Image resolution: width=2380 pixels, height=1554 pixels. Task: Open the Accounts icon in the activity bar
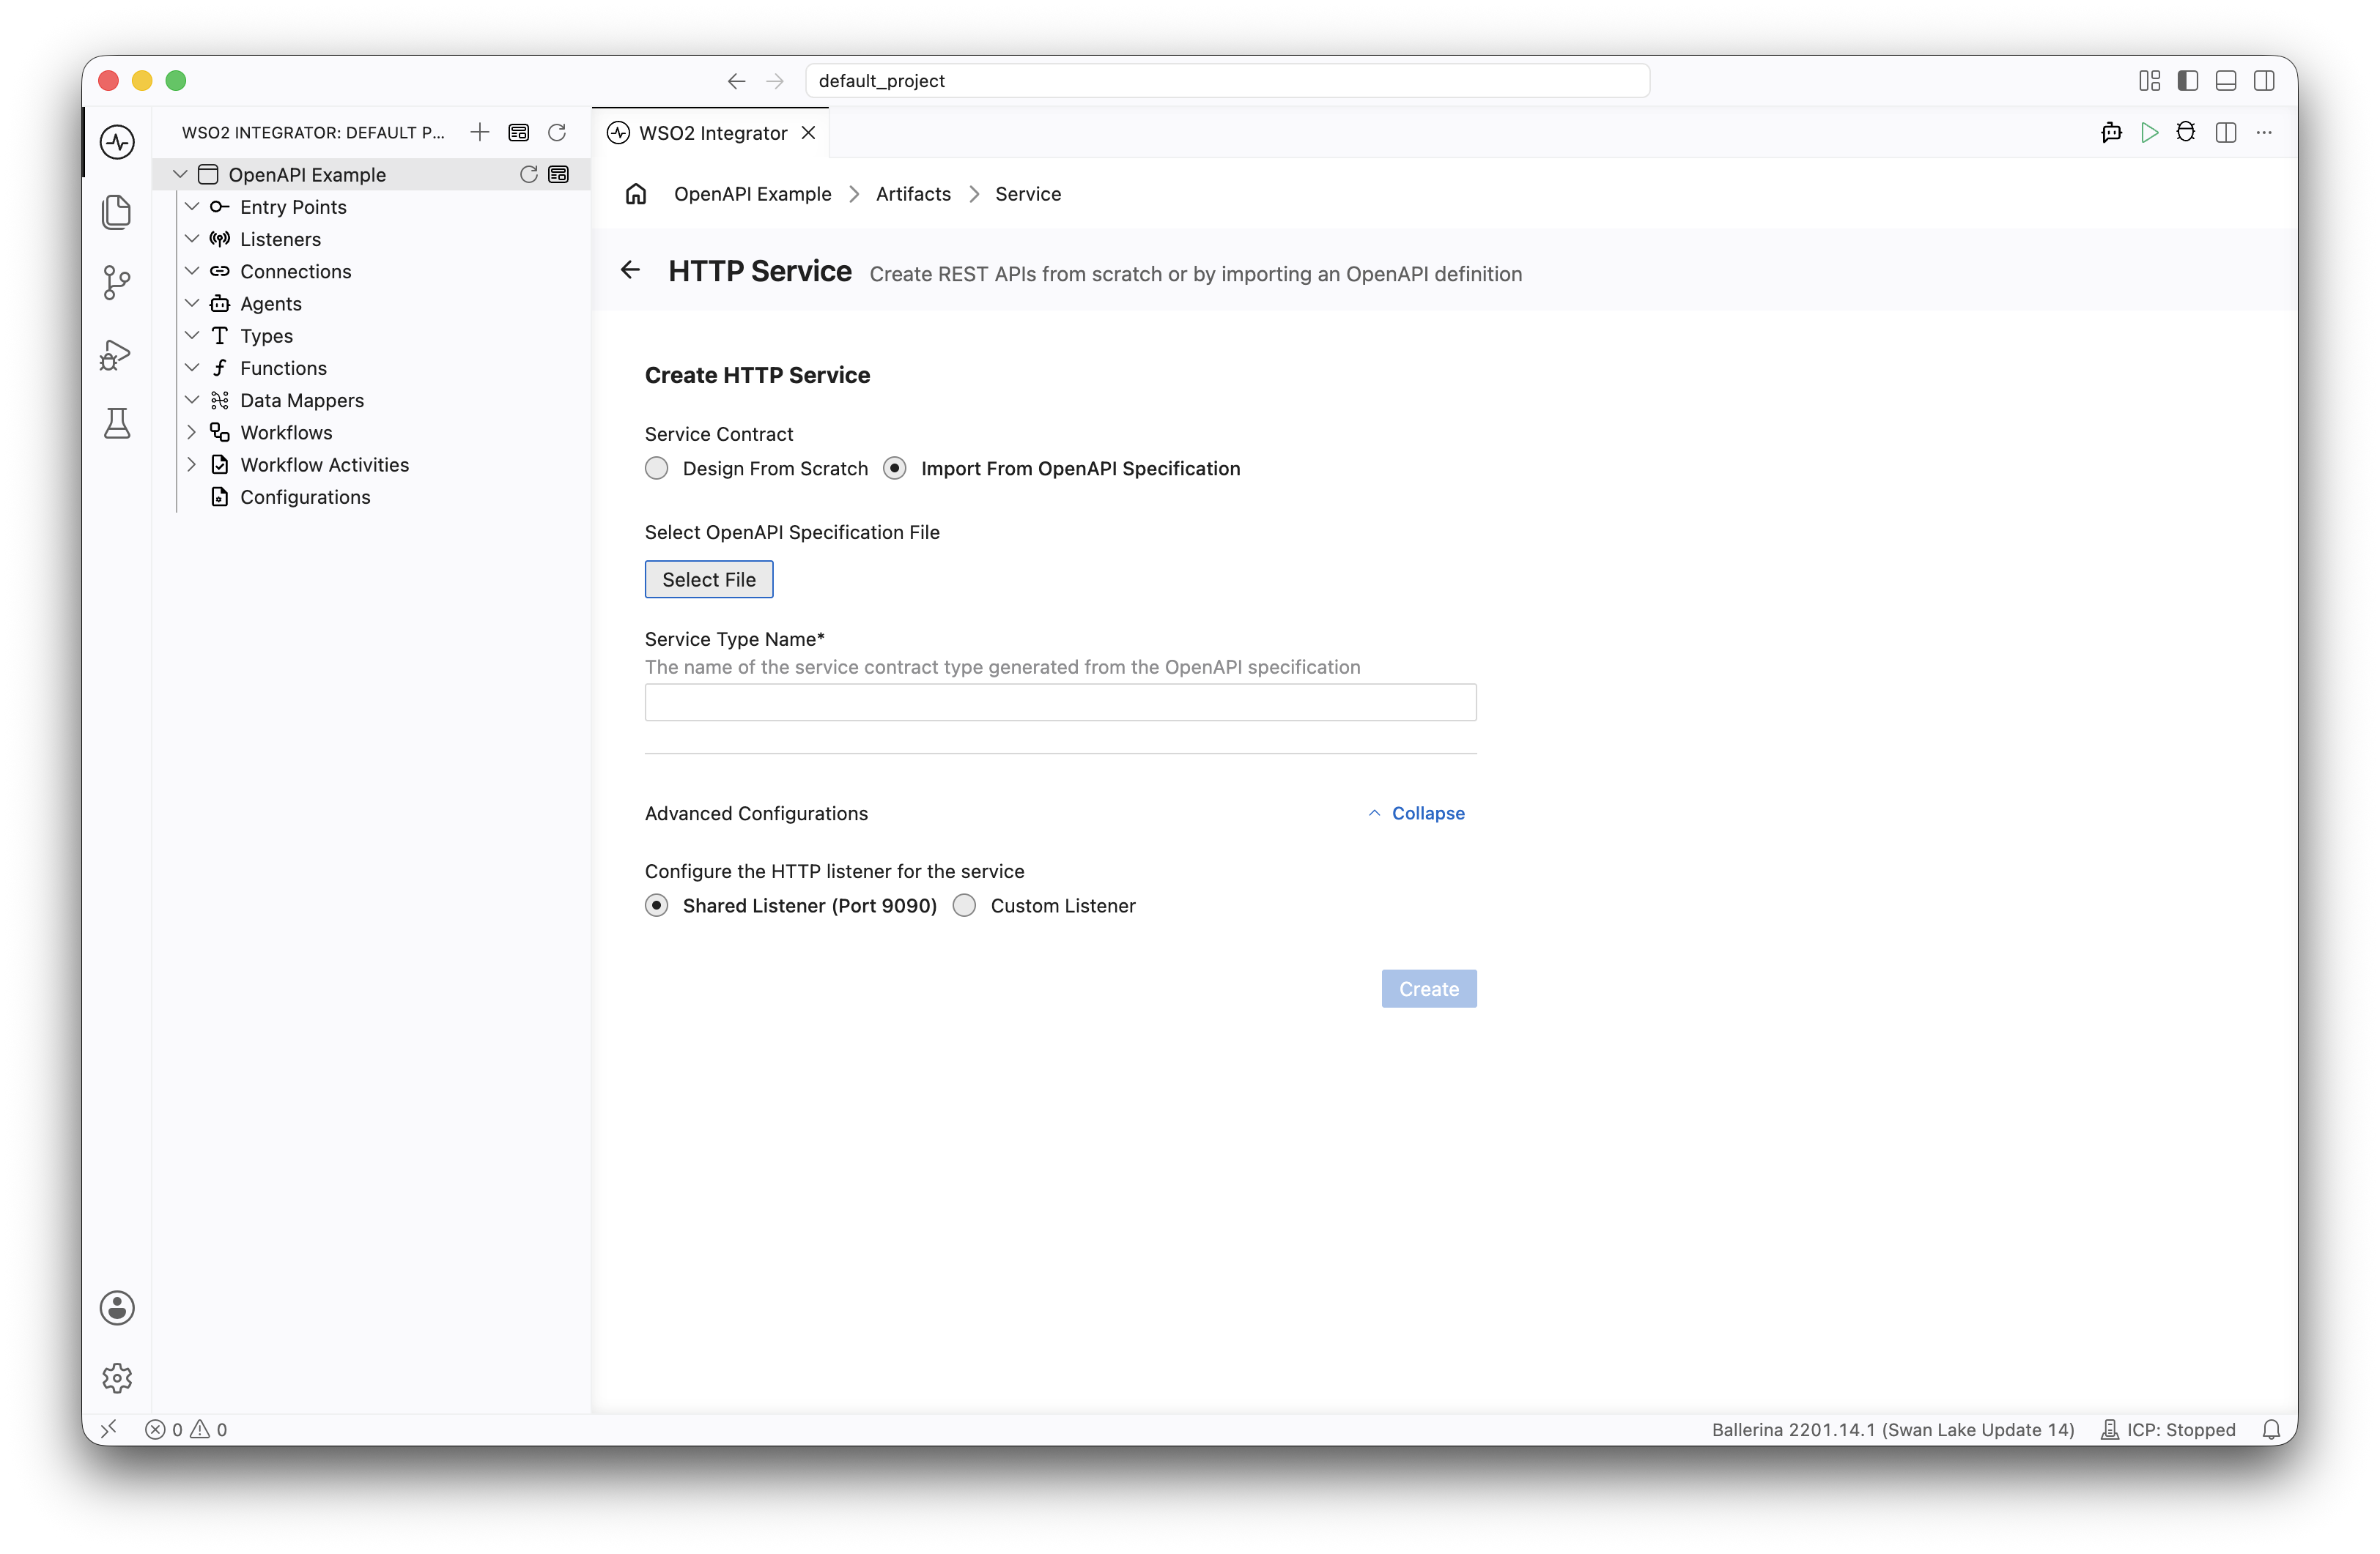coord(117,1307)
